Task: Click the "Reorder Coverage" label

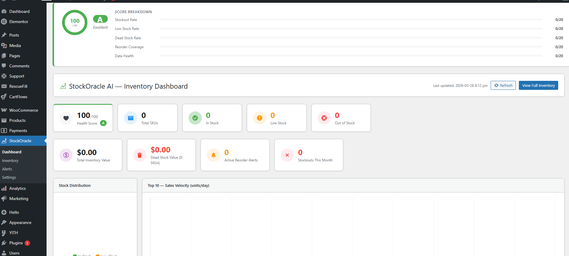Action: 129,47
